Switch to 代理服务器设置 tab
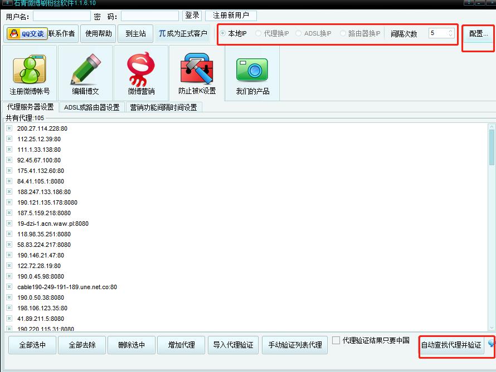 (x=30, y=107)
